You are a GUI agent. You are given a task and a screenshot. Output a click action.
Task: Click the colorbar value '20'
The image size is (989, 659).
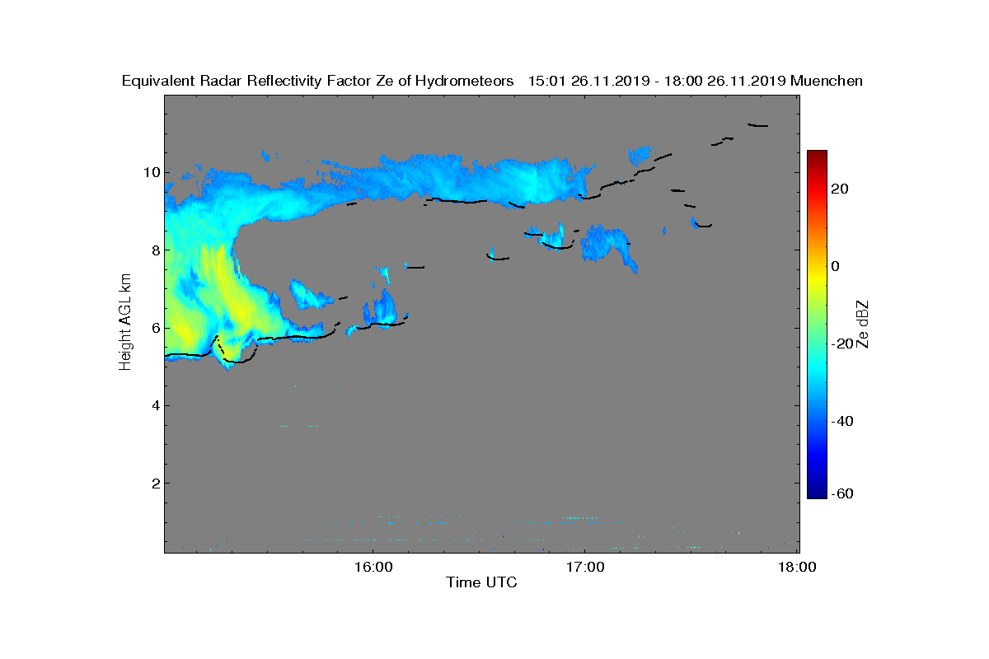pos(841,189)
